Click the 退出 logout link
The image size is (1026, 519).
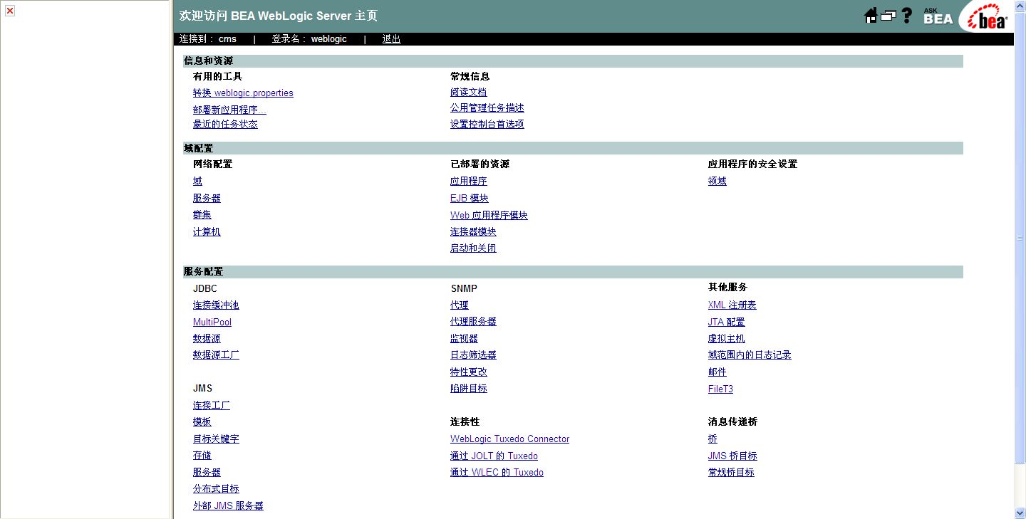pyautogui.click(x=391, y=39)
